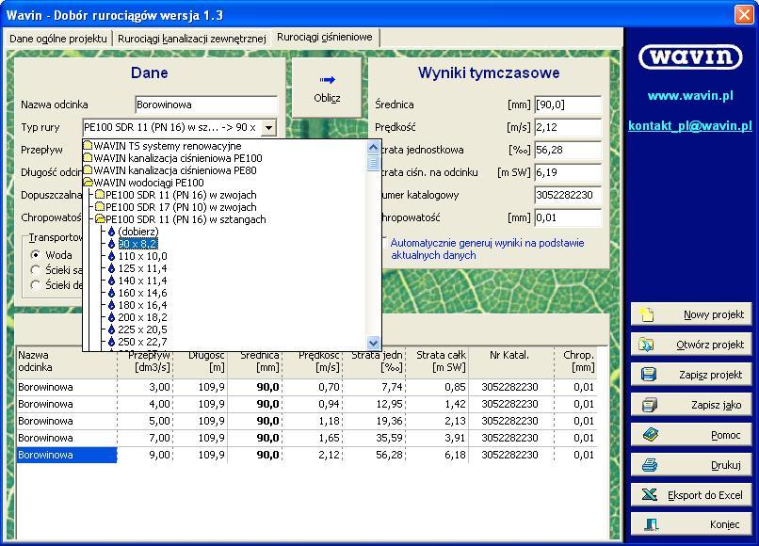Click the printer icon beside Drukuj
Image resolution: width=759 pixels, height=546 pixels.
tap(649, 465)
